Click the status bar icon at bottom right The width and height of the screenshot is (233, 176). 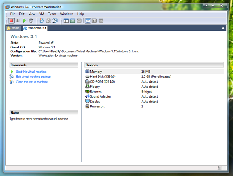(x=219, y=168)
